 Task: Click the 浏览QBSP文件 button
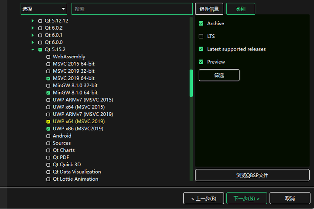click(252, 175)
